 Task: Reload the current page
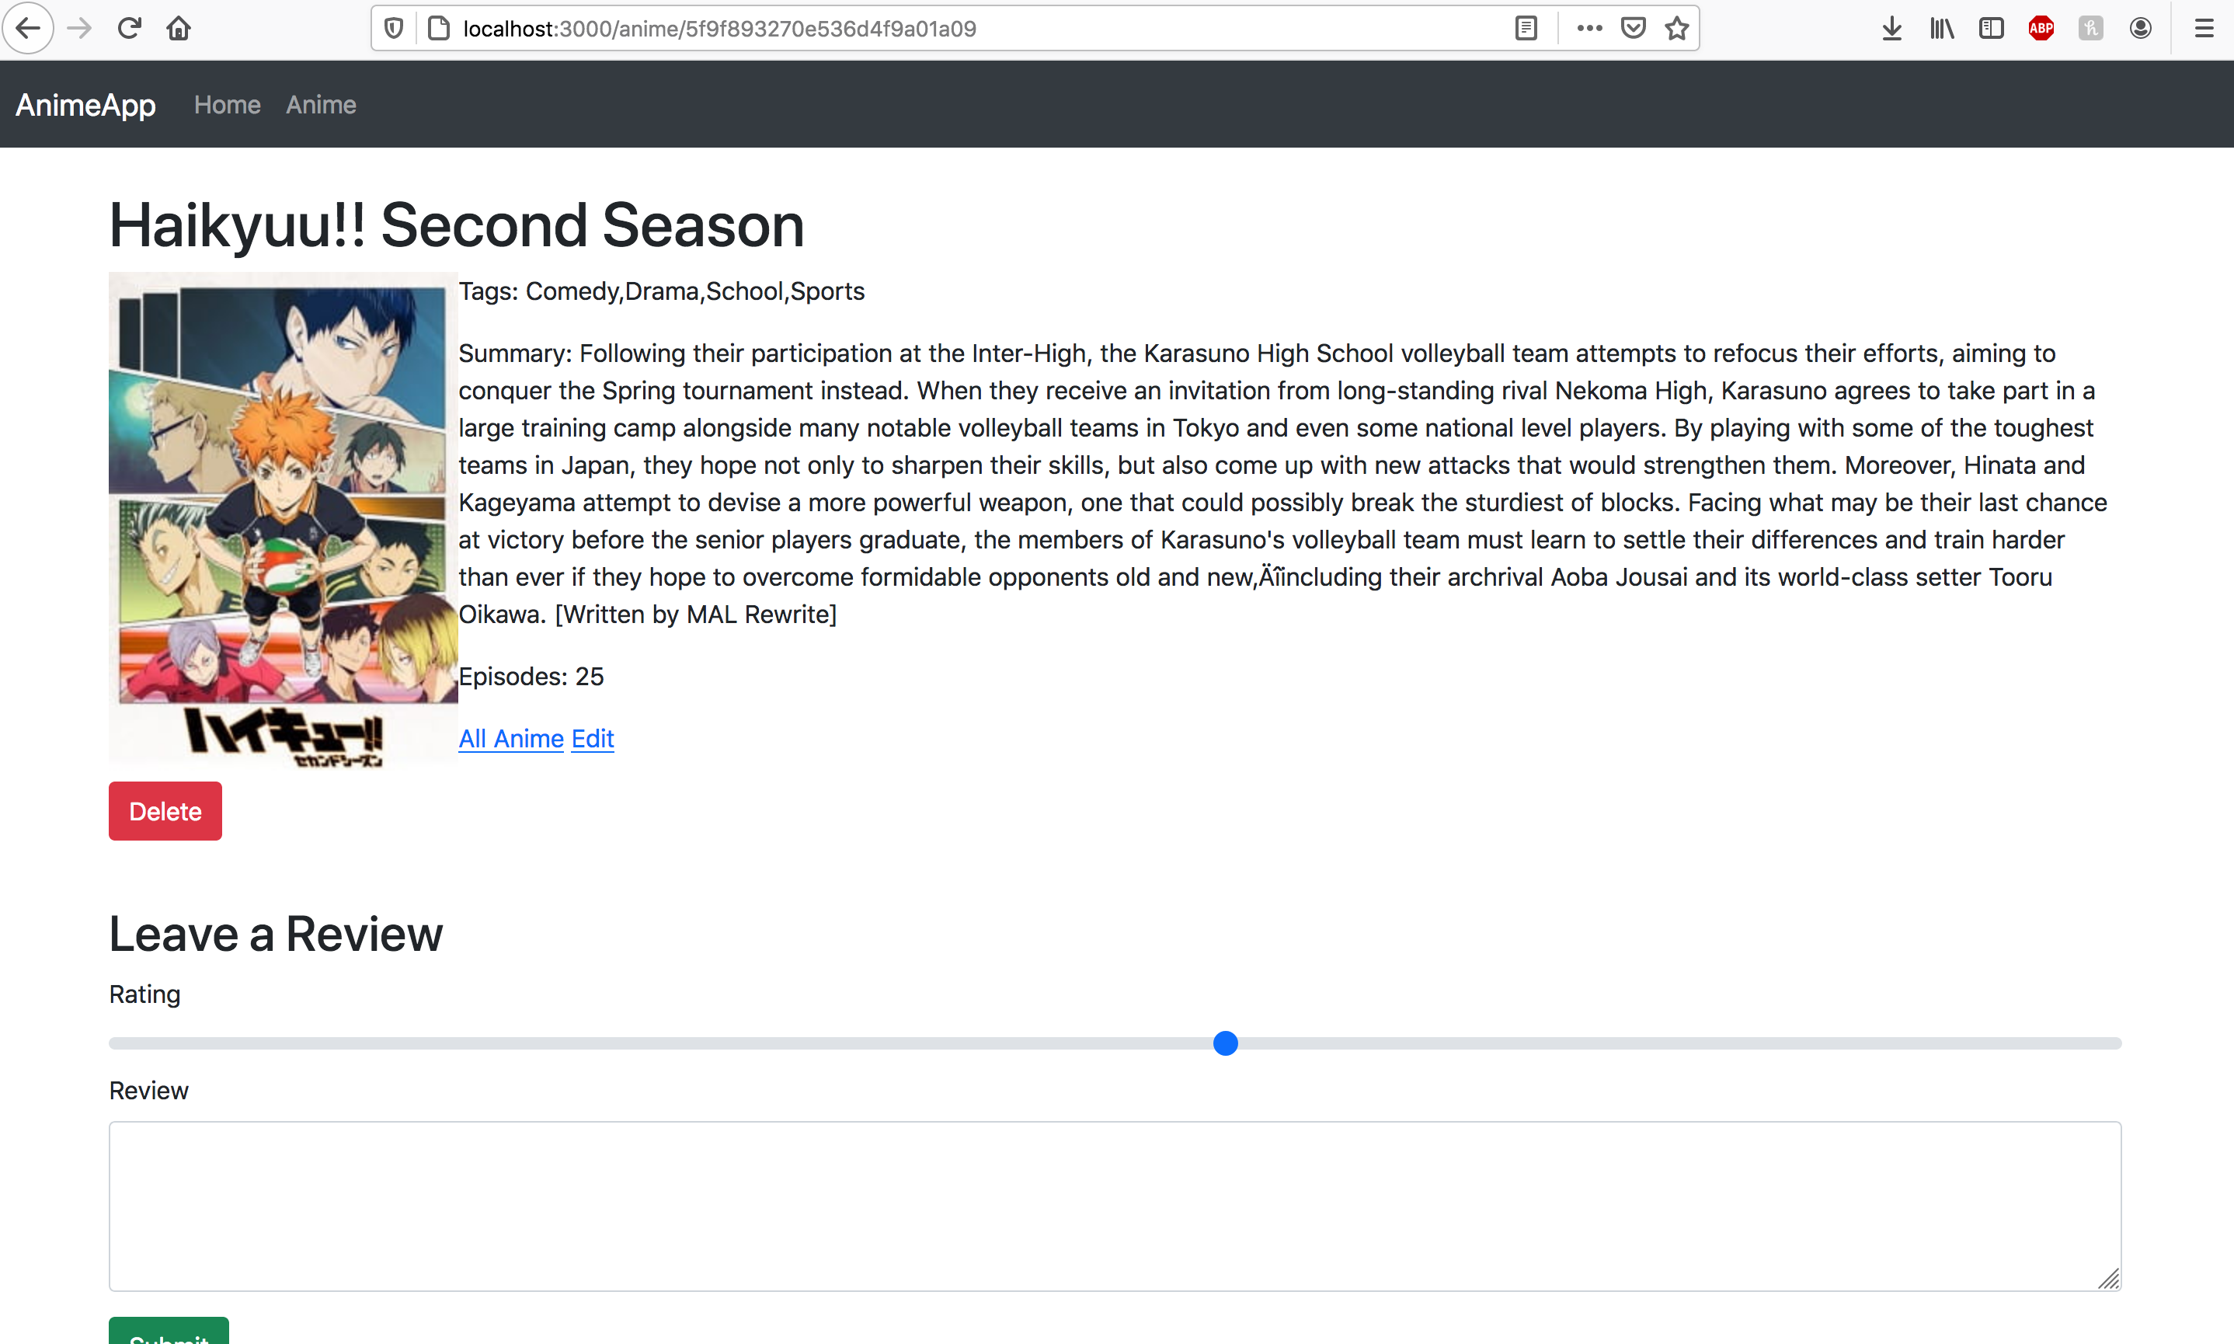pyautogui.click(x=130, y=28)
